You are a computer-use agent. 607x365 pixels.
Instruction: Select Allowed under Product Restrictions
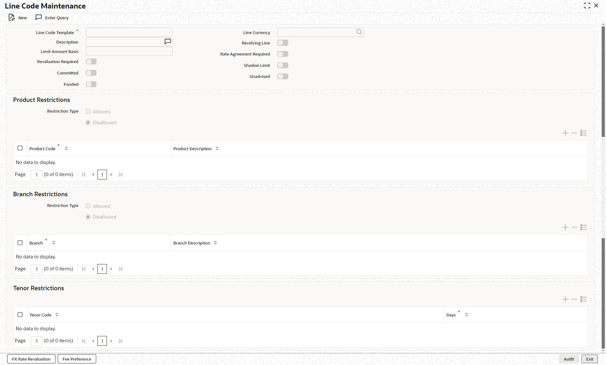pos(88,112)
